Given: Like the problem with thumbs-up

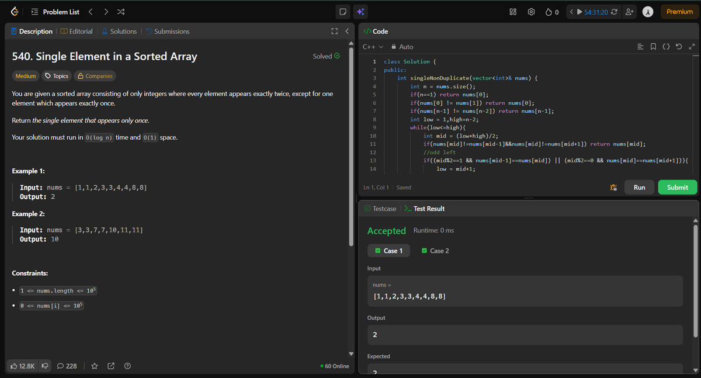Looking at the screenshot, I should [22, 366].
